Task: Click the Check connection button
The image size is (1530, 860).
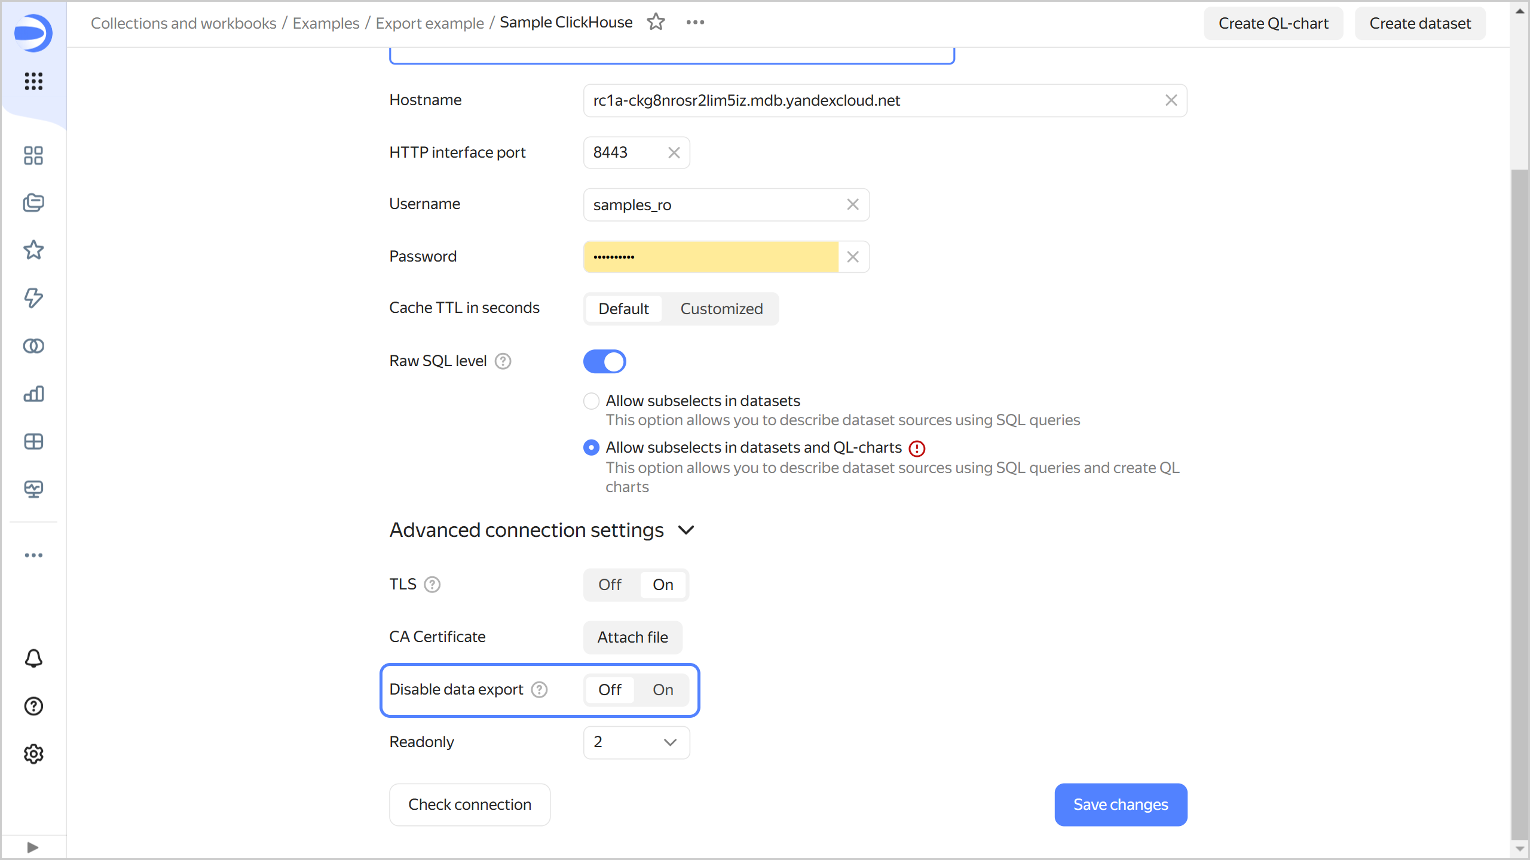Action: click(x=469, y=804)
